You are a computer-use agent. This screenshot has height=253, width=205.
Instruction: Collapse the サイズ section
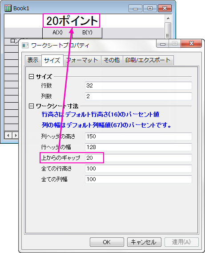tap(31, 76)
